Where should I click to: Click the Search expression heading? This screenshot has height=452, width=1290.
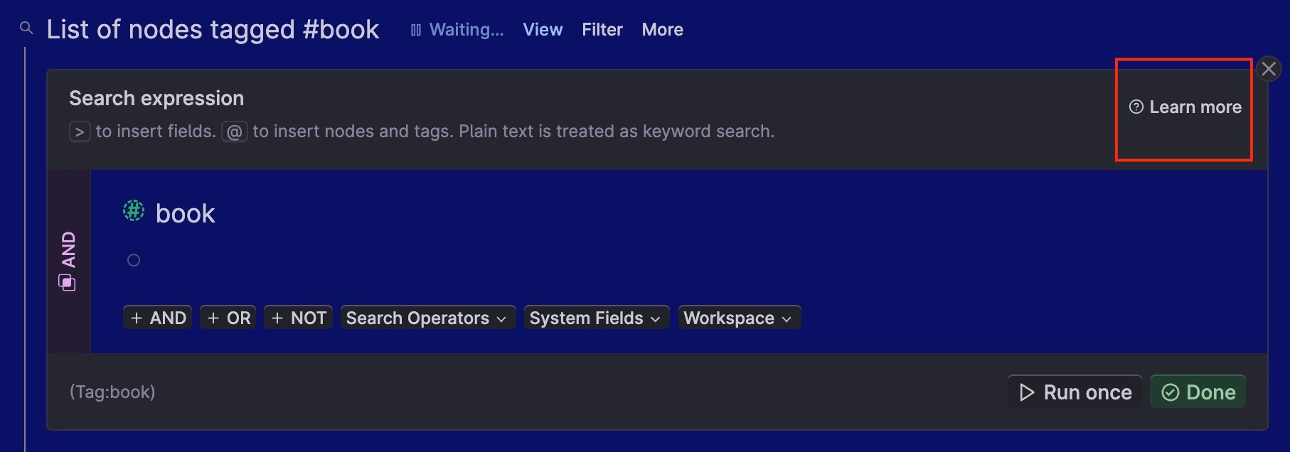156,98
